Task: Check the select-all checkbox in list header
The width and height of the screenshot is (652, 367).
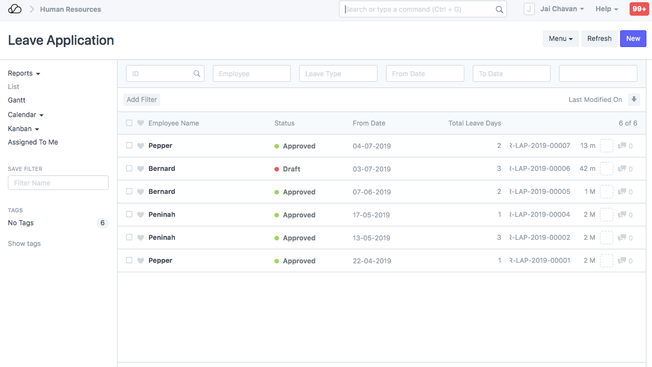Action: point(129,123)
